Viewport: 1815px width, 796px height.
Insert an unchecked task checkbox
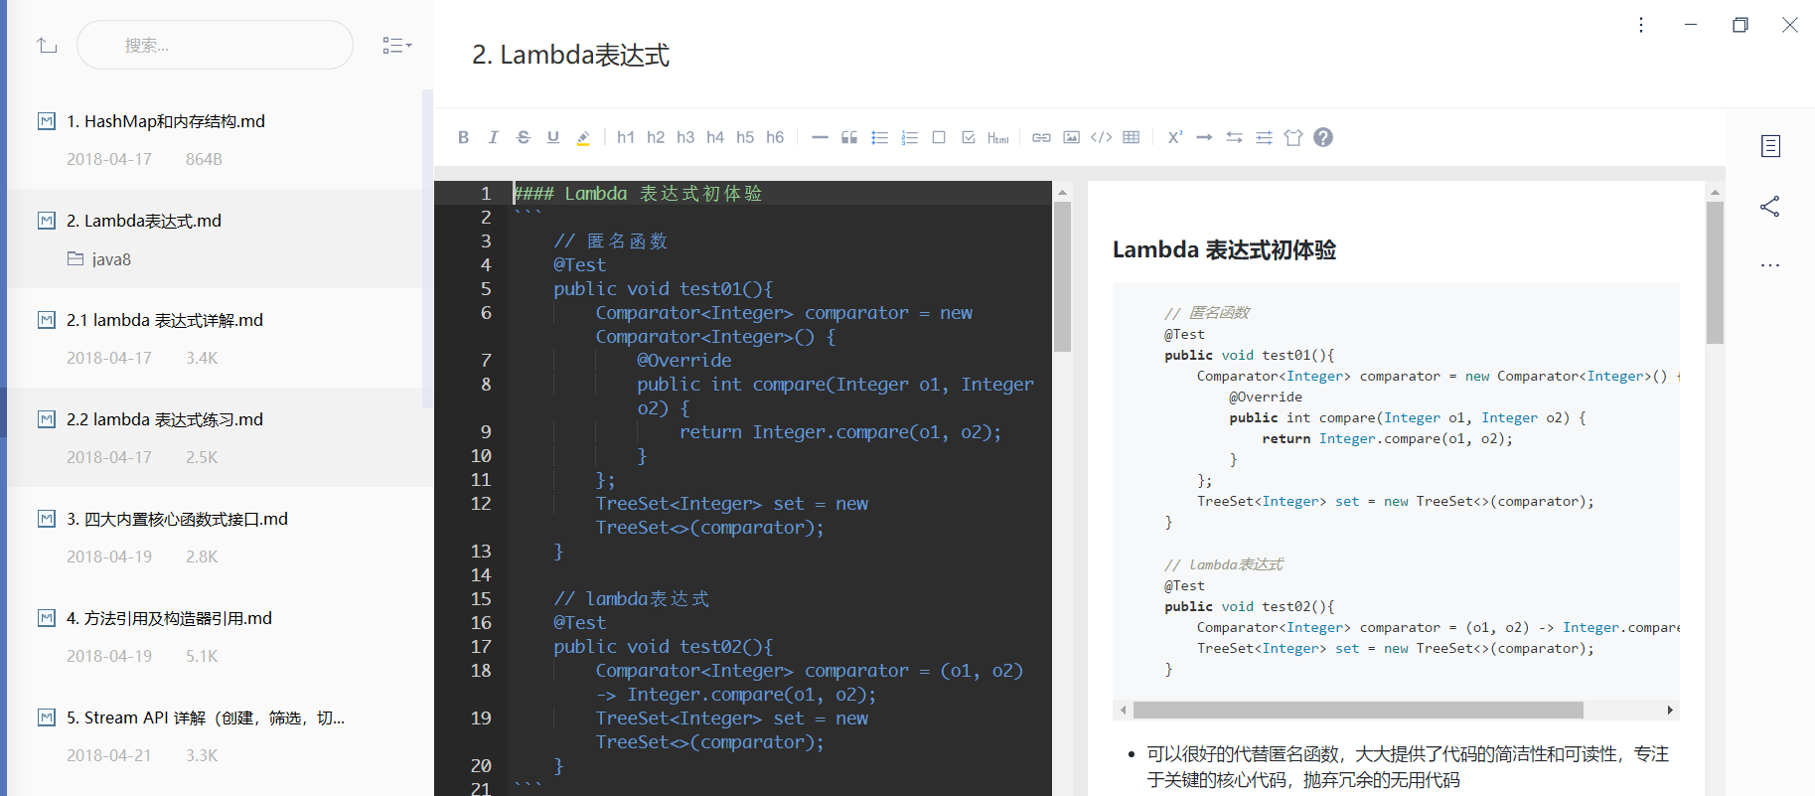pyautogui.click(x=939, y=137)
